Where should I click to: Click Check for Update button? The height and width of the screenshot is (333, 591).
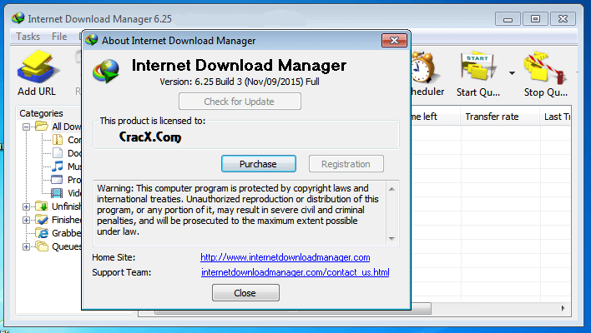click(240, 102)
